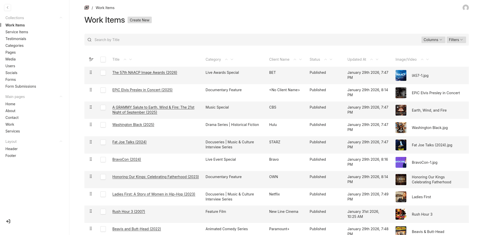The image size is (484, 235).
Task: Open the Columns dropdown
Action: (433, 40)
